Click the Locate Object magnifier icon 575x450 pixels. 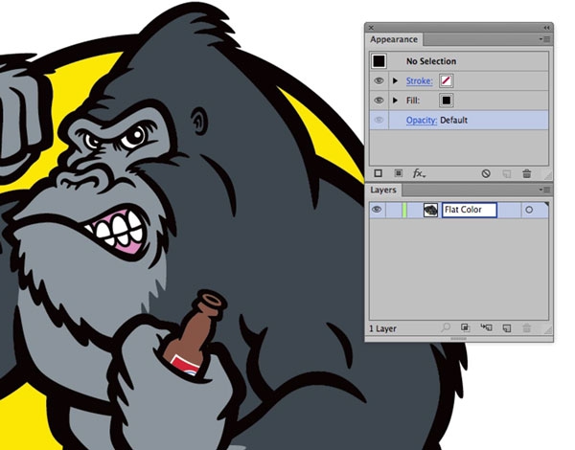(x=446, y=328)
